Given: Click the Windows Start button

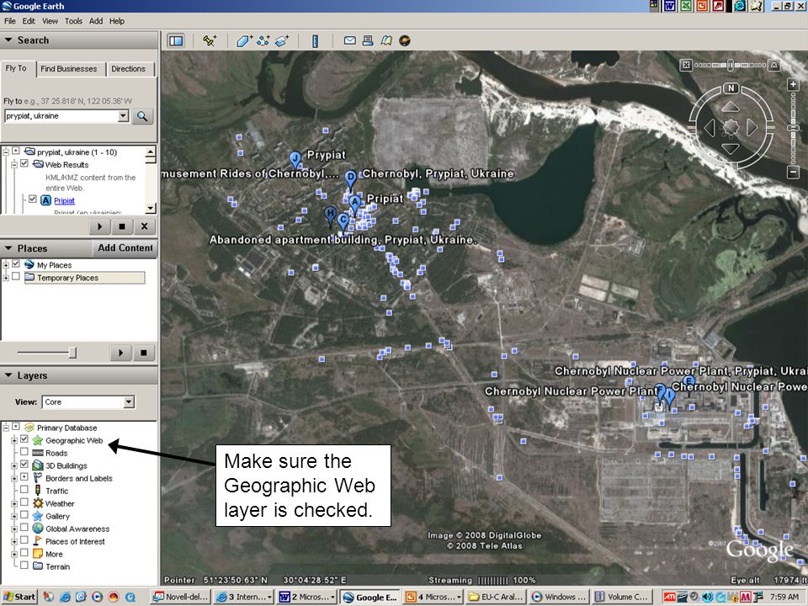Looking at the screenshot, I should click(x=19, y=598).
